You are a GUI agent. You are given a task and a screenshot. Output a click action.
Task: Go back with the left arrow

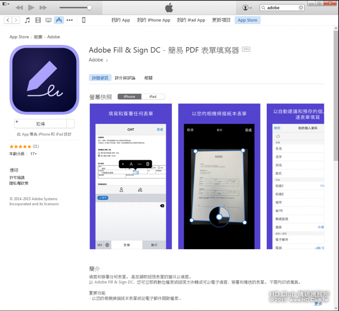pos(8,20)
